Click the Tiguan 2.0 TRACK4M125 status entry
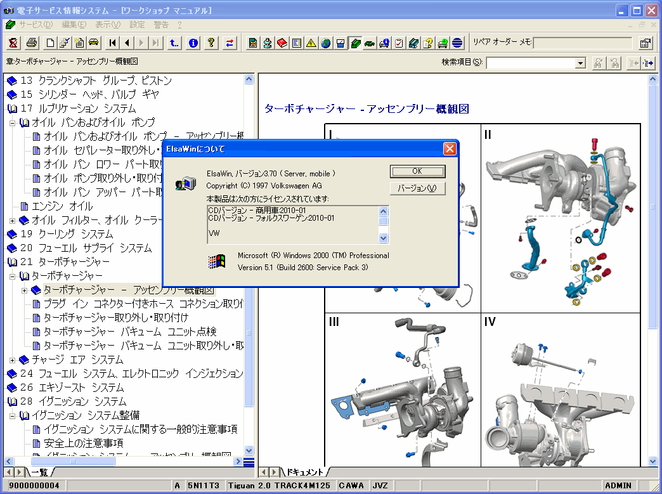Screen dimensions: 662x494 click(x=280, y=486)
